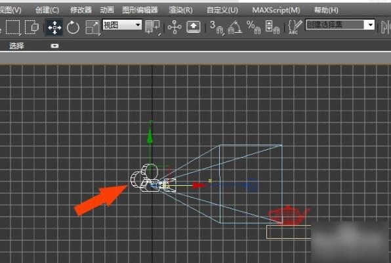Open the 视图(V) menu
This screenshot has height=263, width=391.
(x=10, y=10)
